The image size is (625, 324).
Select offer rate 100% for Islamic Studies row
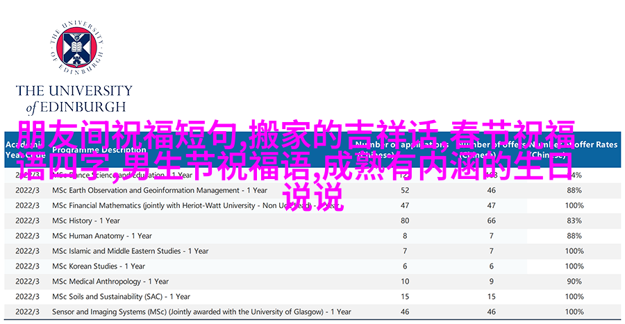(x=574, y=251)
